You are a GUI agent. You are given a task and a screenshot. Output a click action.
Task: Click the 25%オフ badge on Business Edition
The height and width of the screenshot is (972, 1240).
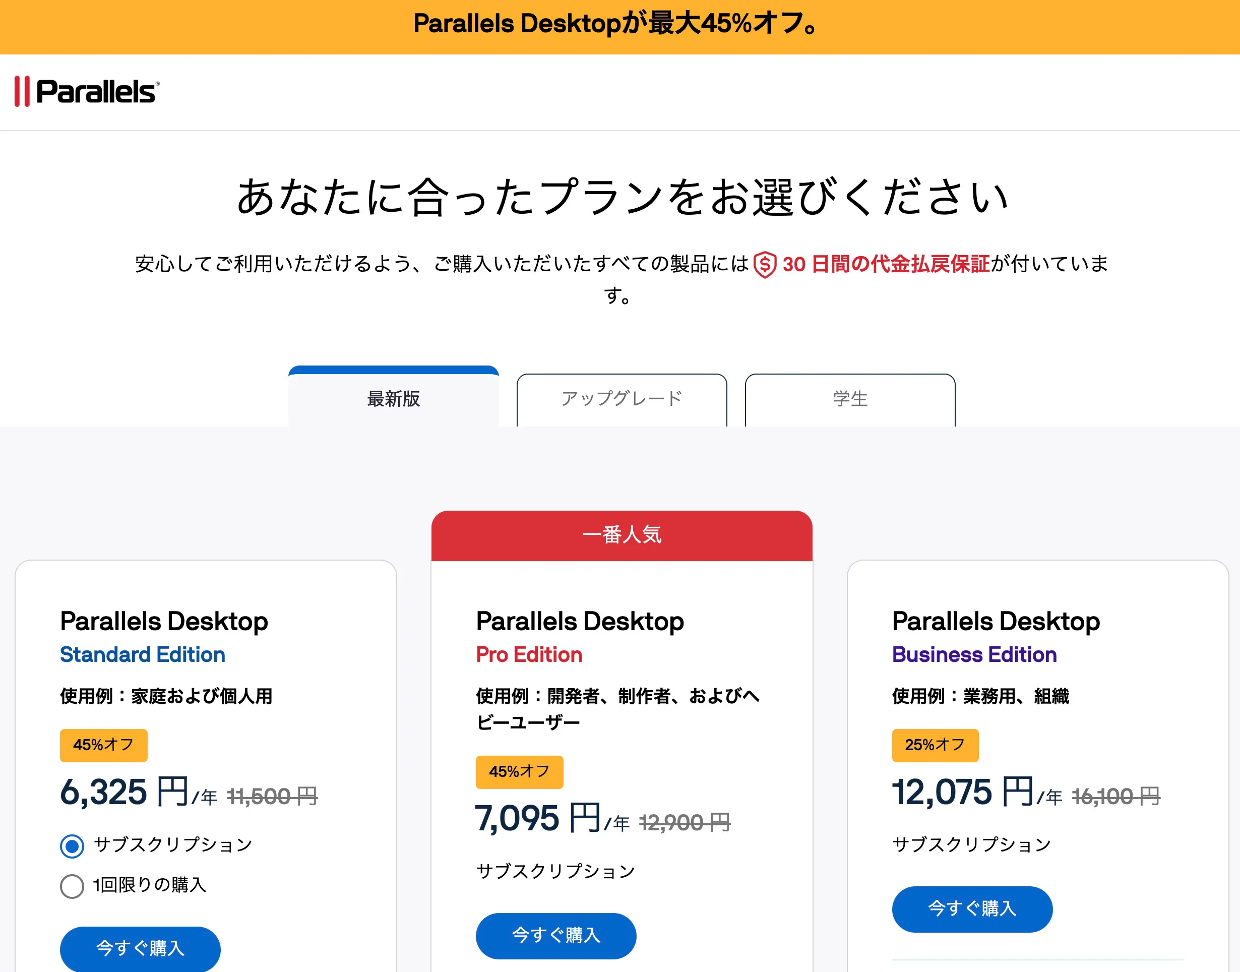tap(935, 745)
